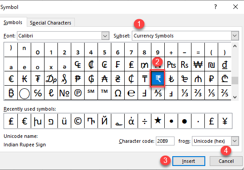Screen dimensions: 244x170
Task: Click the Character code field
Action: click(165, 141)
